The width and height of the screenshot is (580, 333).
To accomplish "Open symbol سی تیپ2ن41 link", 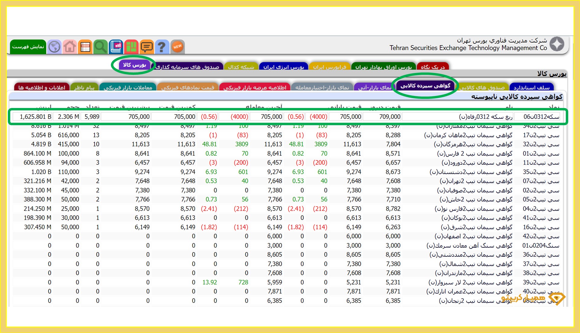I will click(x=541, y=218).
